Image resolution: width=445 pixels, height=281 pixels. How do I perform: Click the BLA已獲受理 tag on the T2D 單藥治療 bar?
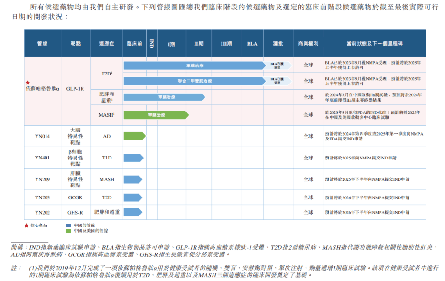click(278, 66)
